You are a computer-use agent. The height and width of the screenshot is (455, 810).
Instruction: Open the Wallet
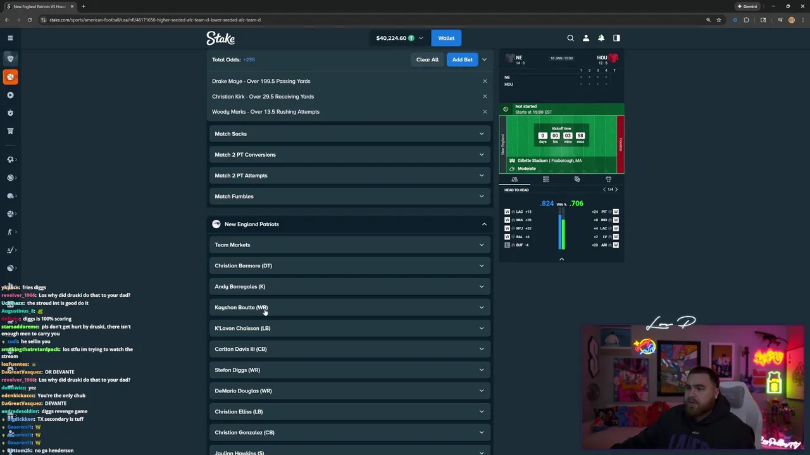click(x=446, y=38)
